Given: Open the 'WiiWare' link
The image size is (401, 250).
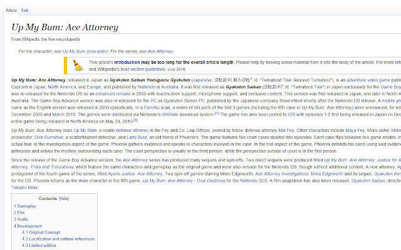Looking at the screenshot, I should pyautogui.click(x=170, y=114).
